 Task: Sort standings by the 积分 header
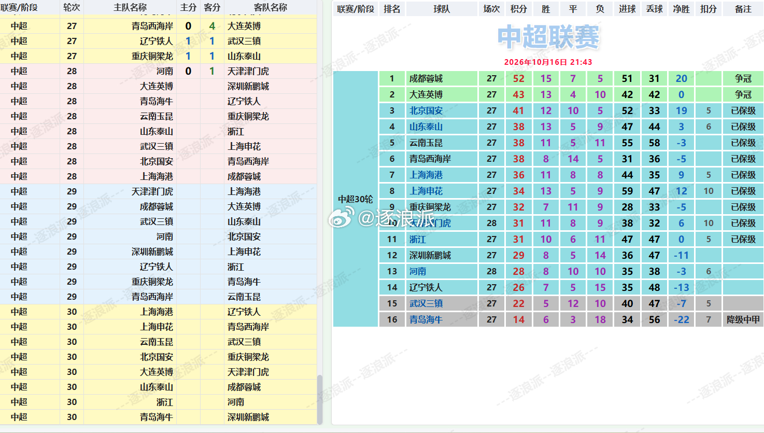518,9
